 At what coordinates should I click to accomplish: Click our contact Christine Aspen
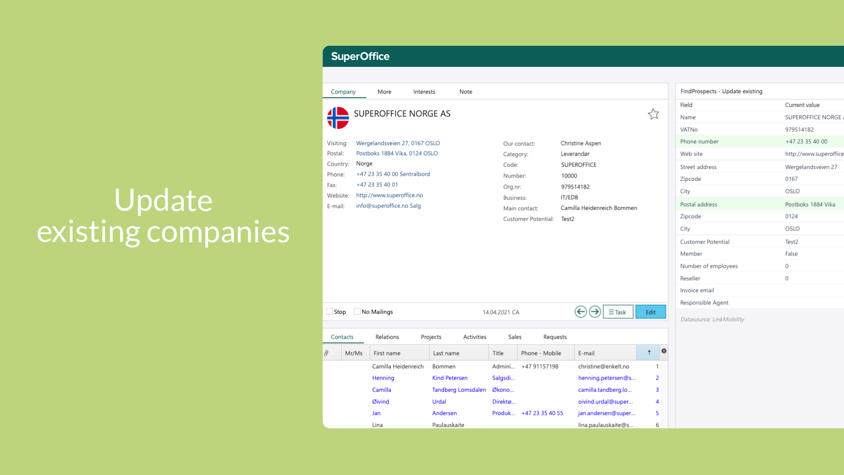click(581, 143)
